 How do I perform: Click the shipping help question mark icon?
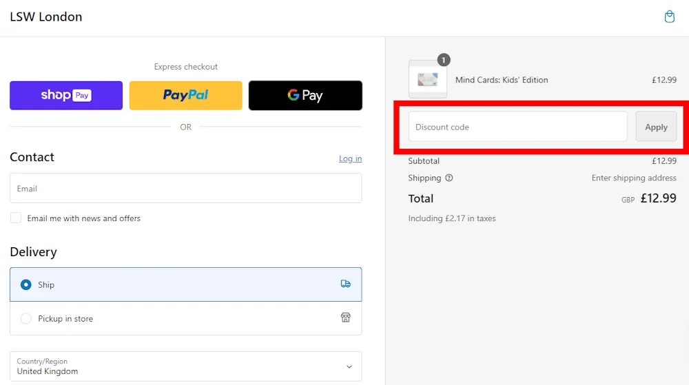point(449,178)
